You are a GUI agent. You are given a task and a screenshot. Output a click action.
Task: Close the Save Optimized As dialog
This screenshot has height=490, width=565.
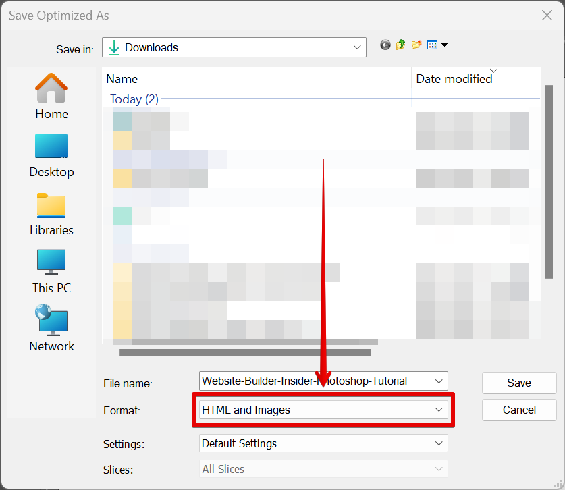pos(547,15)
